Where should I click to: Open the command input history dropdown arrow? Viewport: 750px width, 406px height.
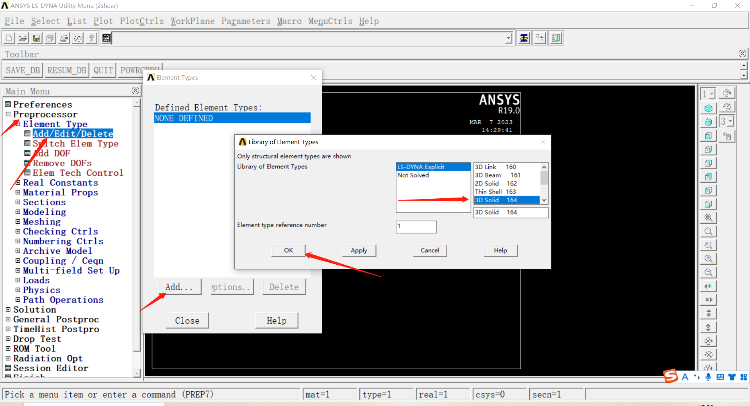pos(509,38)
